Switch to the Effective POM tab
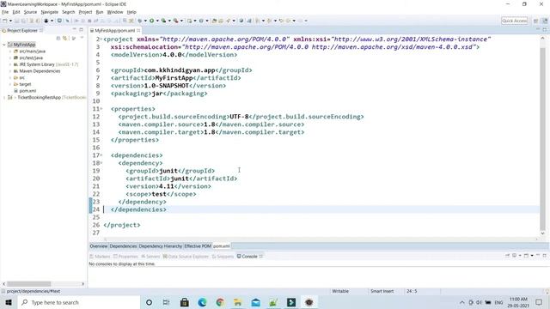 pos(198,246)
